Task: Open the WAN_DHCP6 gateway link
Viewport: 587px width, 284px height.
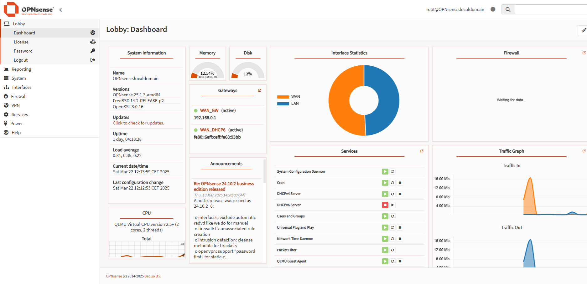Action: point(213,130)
